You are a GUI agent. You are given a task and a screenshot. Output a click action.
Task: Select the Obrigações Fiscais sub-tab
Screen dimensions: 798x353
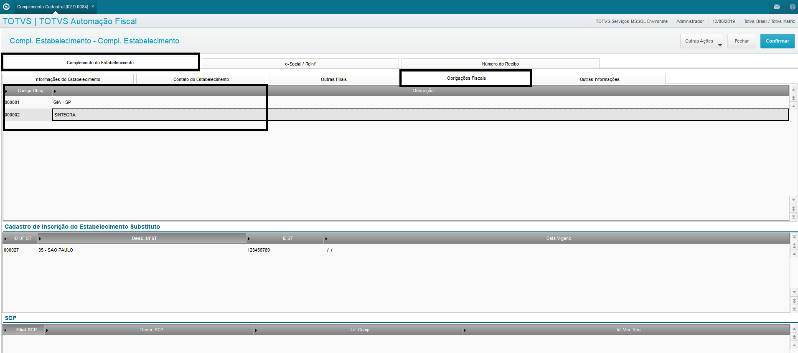point(466,78)
